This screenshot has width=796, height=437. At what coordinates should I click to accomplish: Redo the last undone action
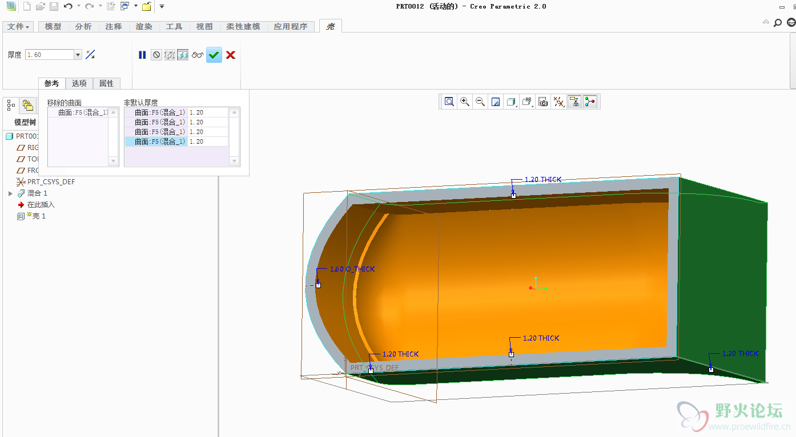(89, 6)
